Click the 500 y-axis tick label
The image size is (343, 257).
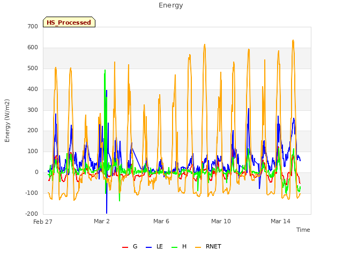click(x=33, y=69)
